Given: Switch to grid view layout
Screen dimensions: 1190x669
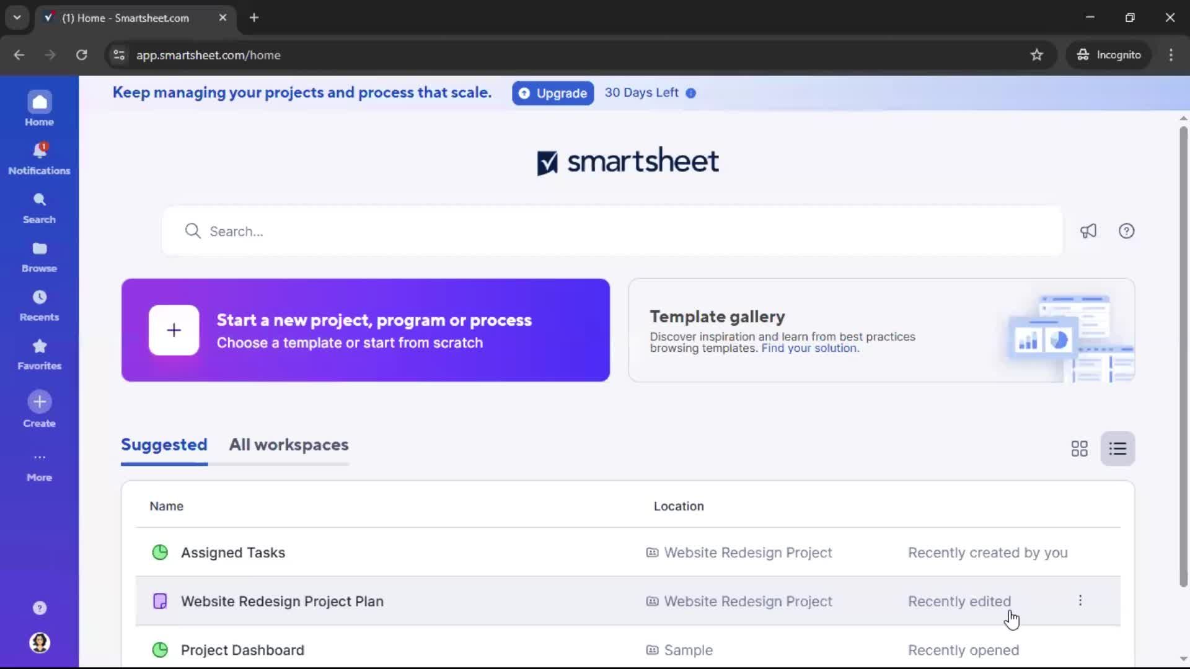Looking at the screenshot, I should [x=1079, y=448].
